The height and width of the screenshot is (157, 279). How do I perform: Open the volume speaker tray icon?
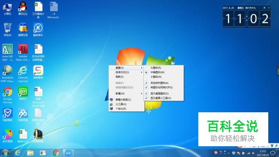tap(253, 153)
